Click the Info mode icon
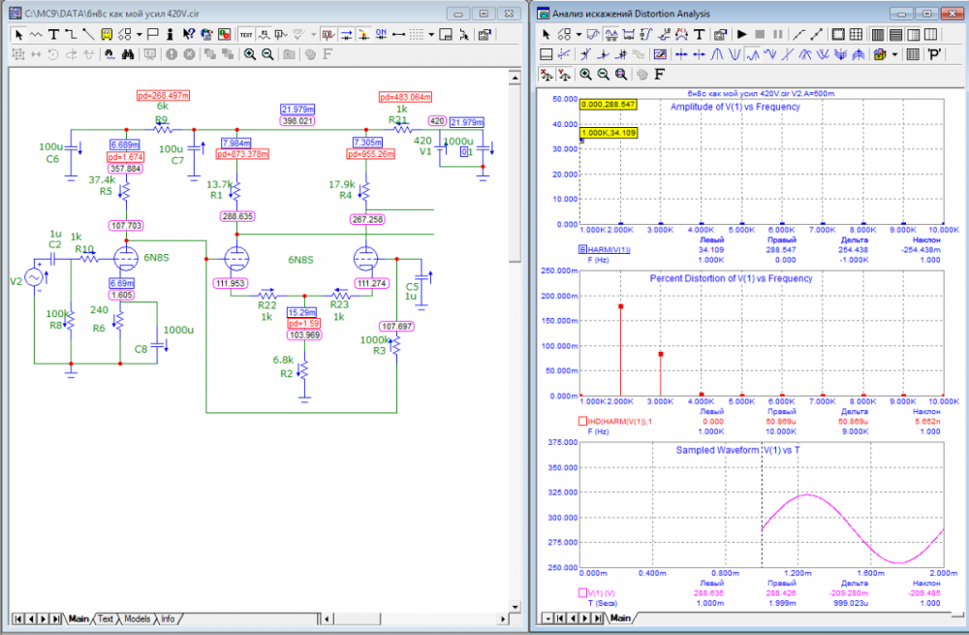 tap(171, 34)
